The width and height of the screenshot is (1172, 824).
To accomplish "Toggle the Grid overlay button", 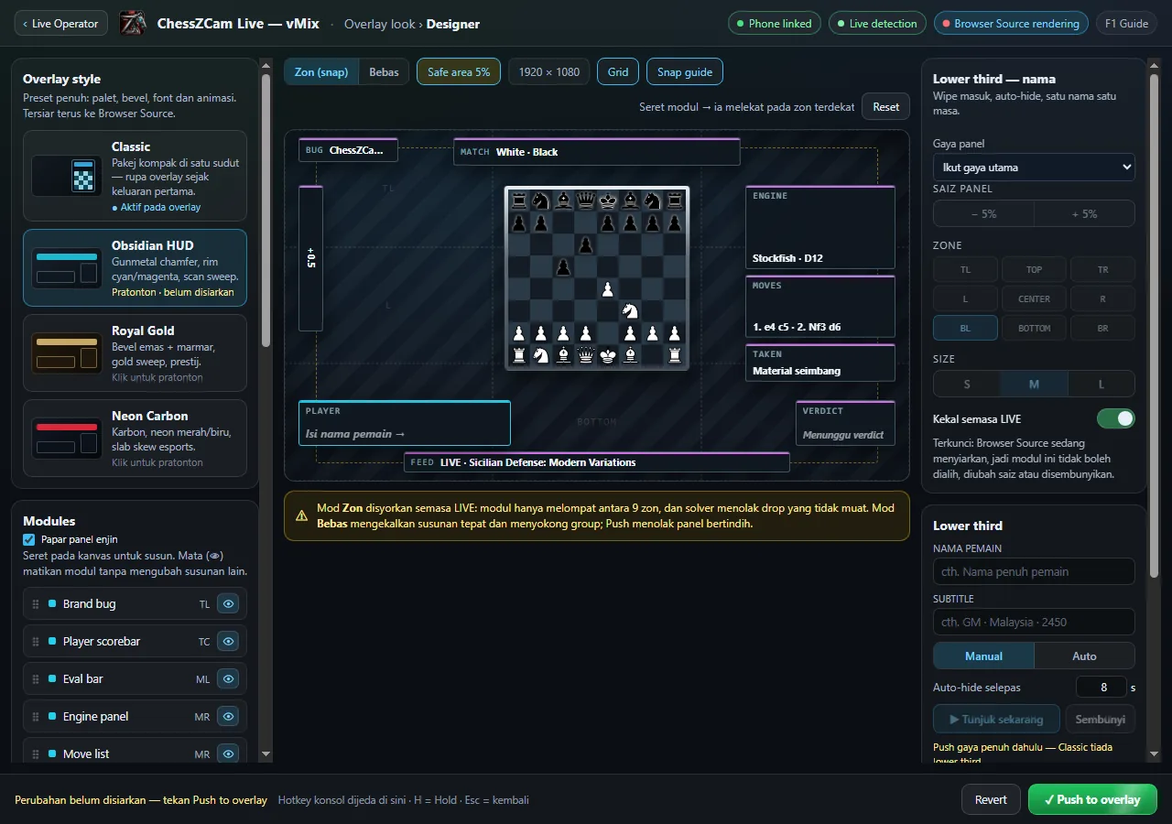I will click(x=618, y=71).
